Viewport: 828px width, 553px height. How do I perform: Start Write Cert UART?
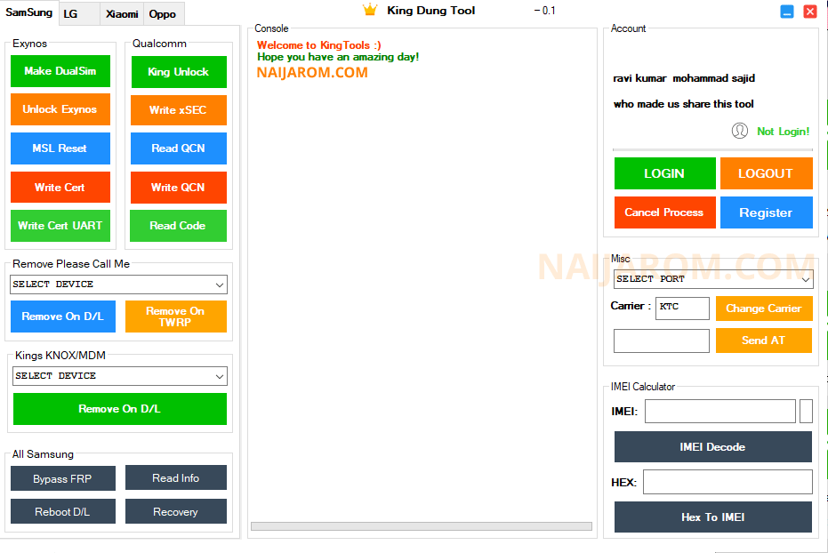(60, 226)
